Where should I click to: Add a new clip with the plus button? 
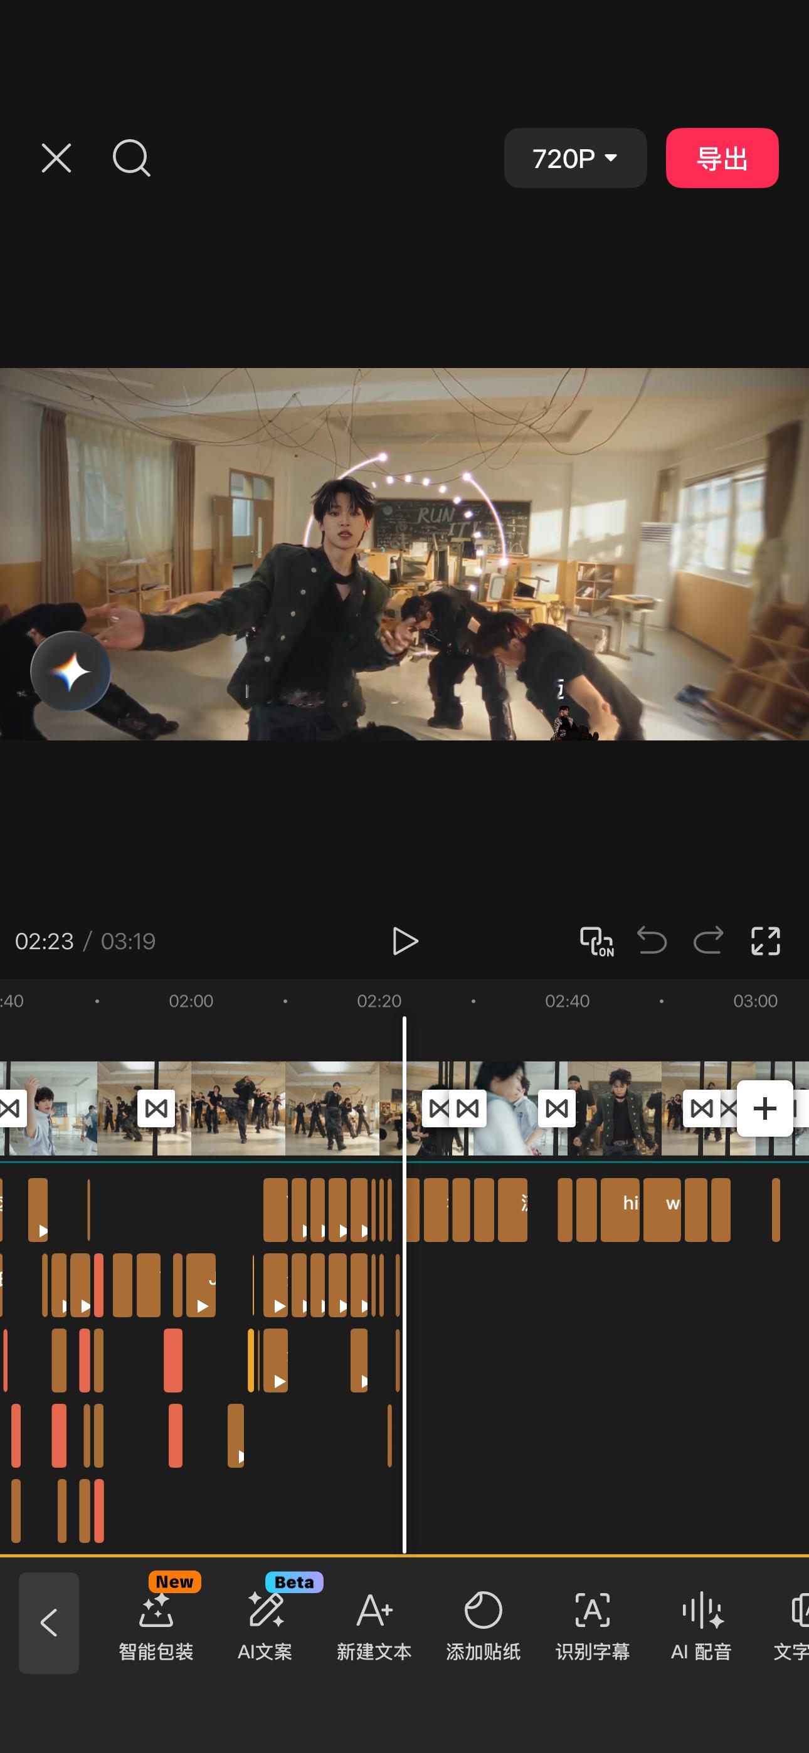[764, 1108]
